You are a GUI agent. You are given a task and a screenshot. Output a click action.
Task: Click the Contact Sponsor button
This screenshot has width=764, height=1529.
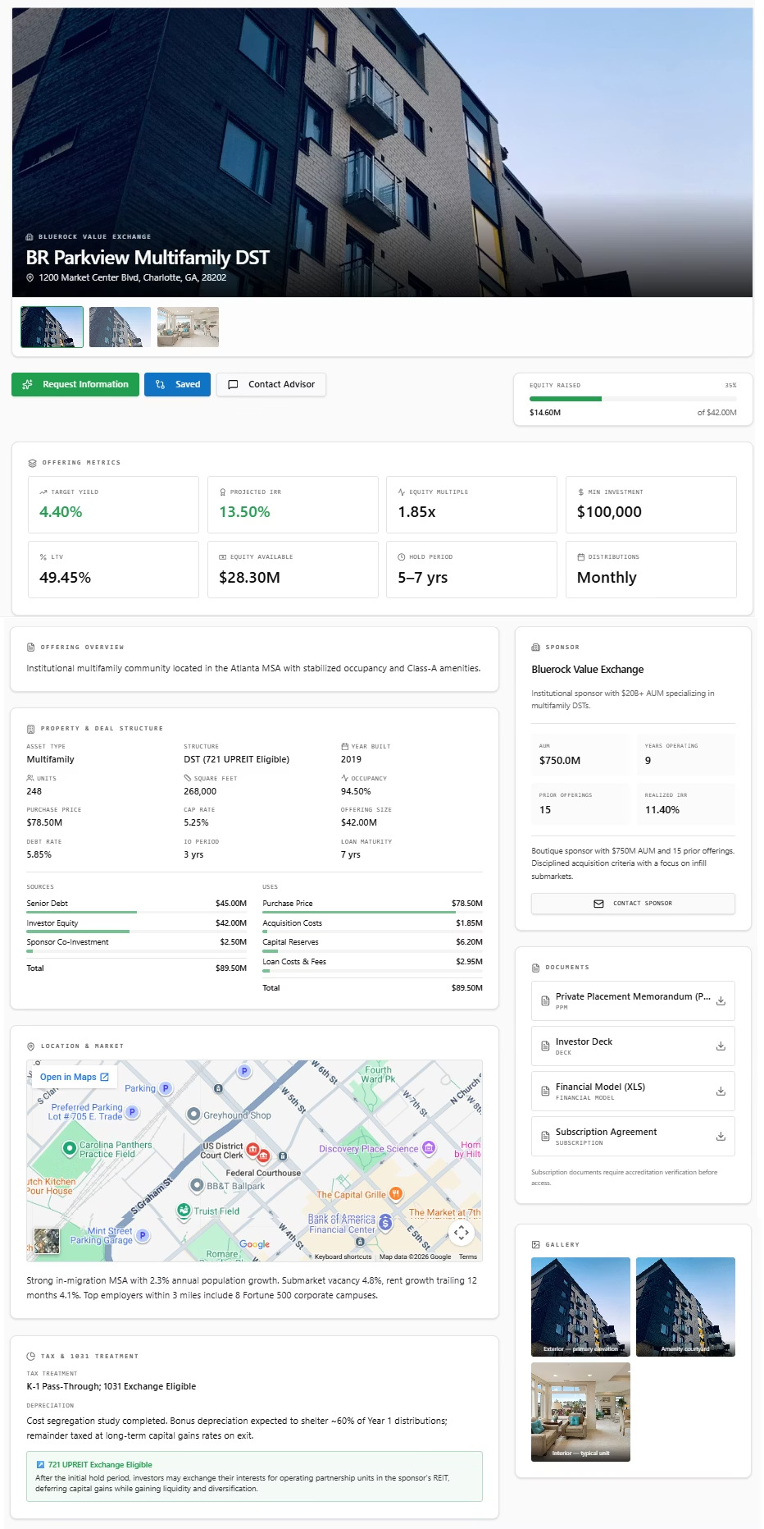tap(633, 903)
